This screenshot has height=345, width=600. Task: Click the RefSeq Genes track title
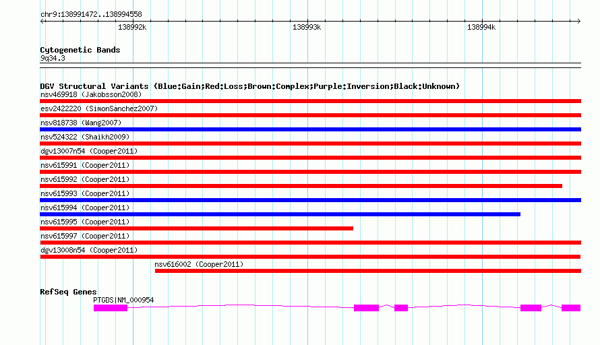click(x=68, y=292)
